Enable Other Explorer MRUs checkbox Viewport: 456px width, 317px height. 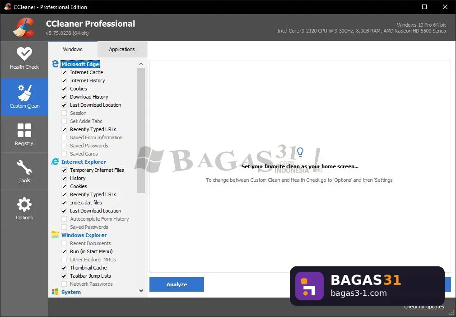tap(64, 260)
